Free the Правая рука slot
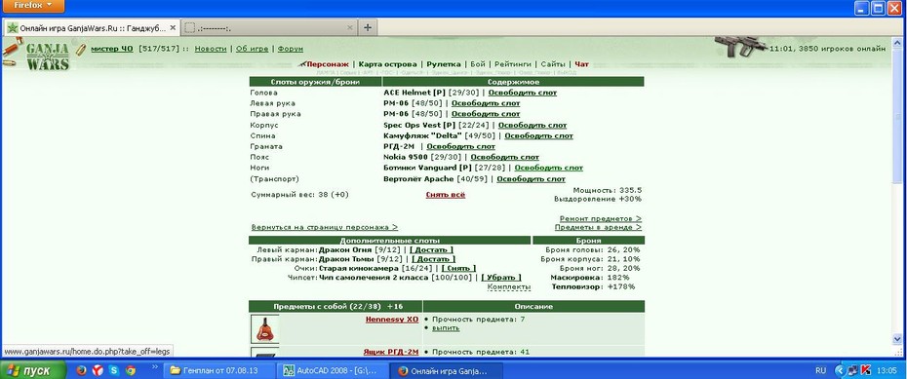The height and width of the screenshot is (379, 907). point(486,114)
